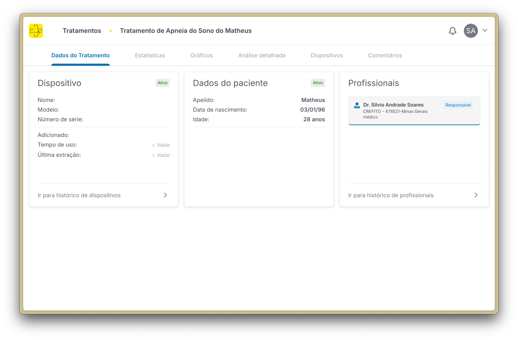Switch to the Estatísticas tab
The image size is (518, 340).
(x=150, y=56)
